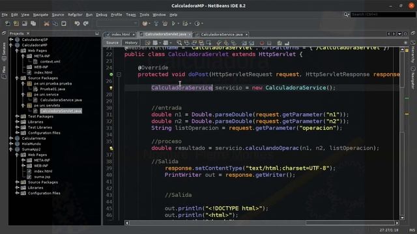Click the Shift Line Left editor icon
This screenshot has height=234, width=417.
click(244, 43)
